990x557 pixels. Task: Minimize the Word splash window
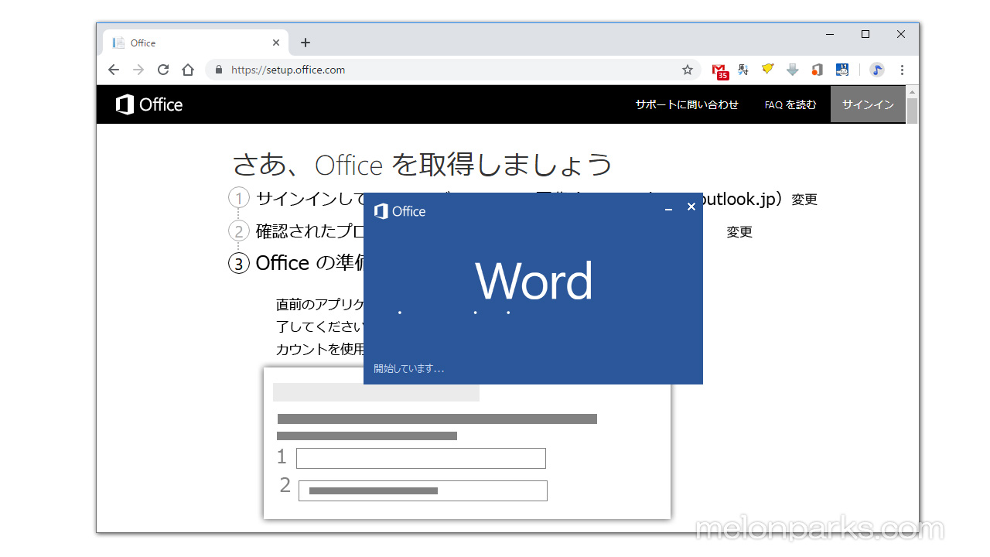[x=668, y=209]
